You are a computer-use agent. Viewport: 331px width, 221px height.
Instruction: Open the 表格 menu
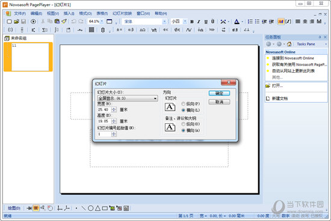[x=102, y=13]
